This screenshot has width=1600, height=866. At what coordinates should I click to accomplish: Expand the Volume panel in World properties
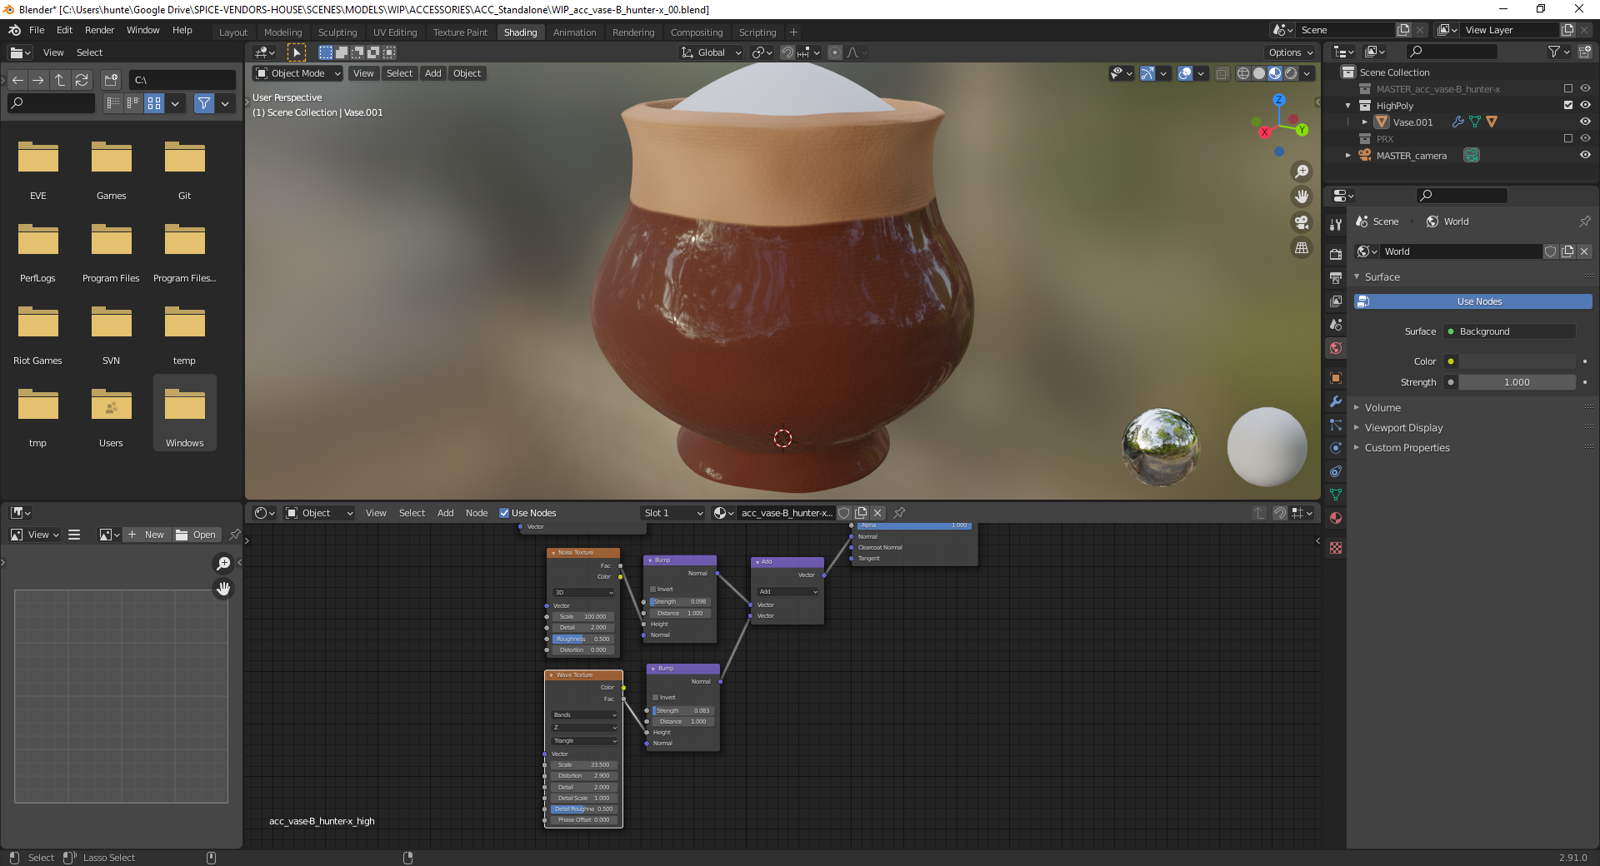[x=1382, y=408]
